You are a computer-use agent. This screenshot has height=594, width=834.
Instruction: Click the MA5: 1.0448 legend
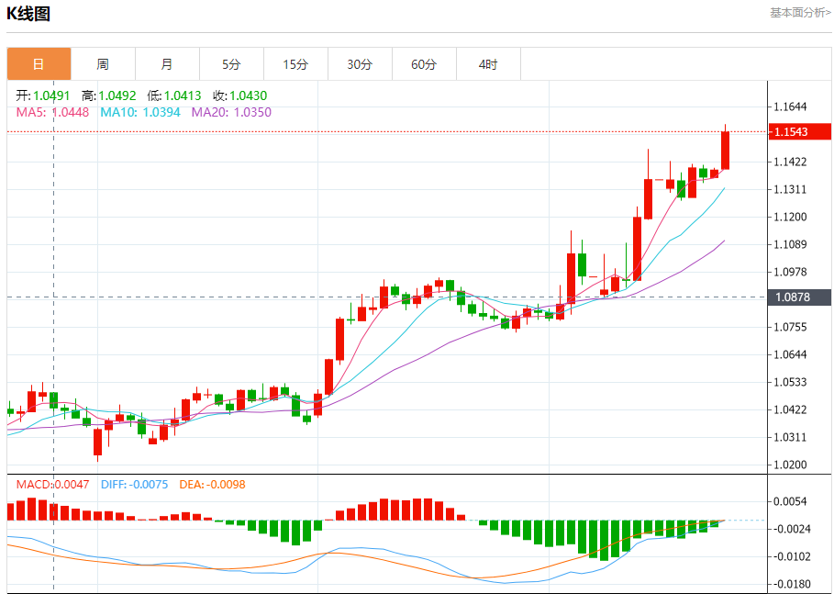point(52,112)
